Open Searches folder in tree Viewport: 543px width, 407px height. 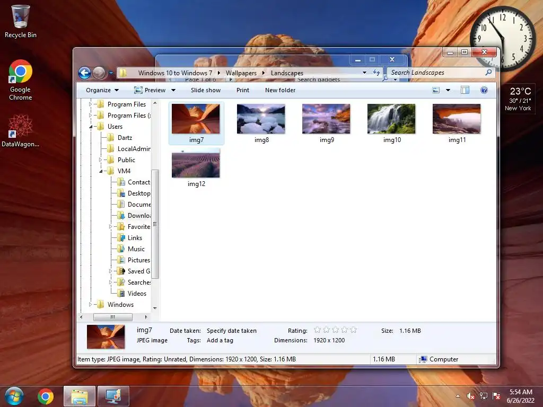(134, 282)
